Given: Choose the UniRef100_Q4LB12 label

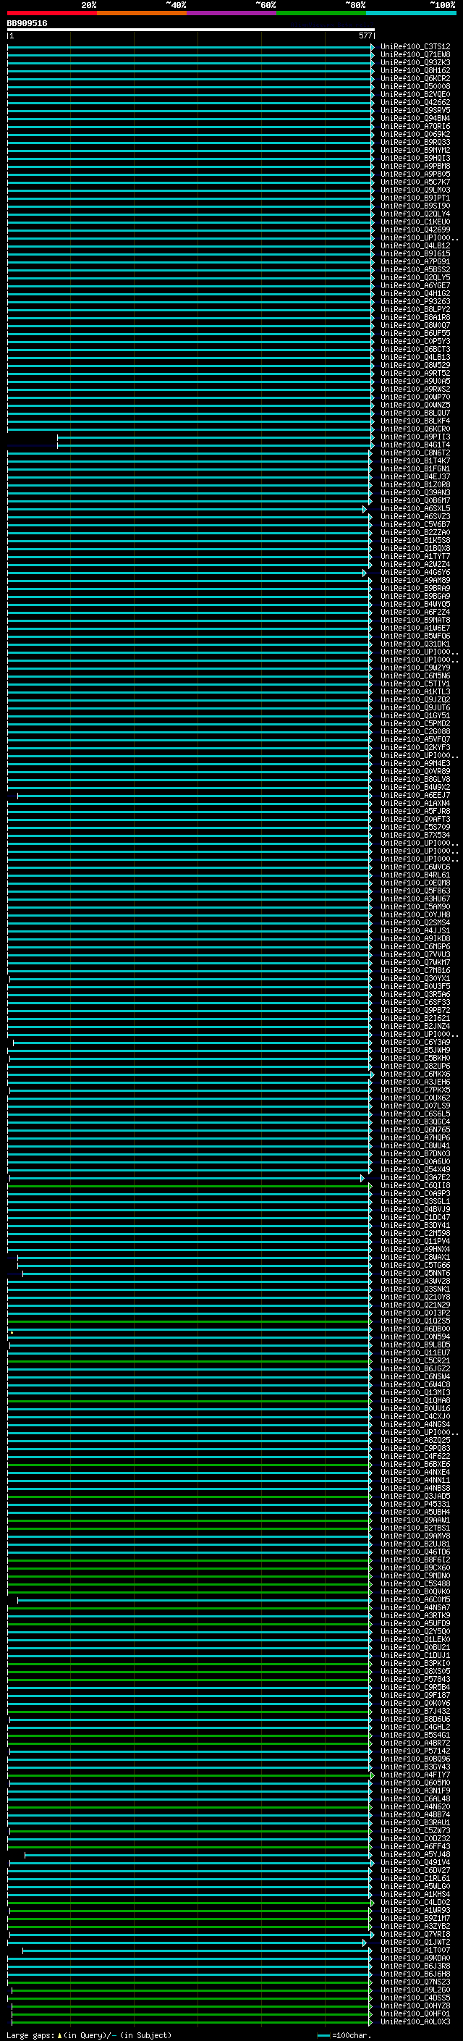Looking at the screenshot, I should [x=415, y=245].
